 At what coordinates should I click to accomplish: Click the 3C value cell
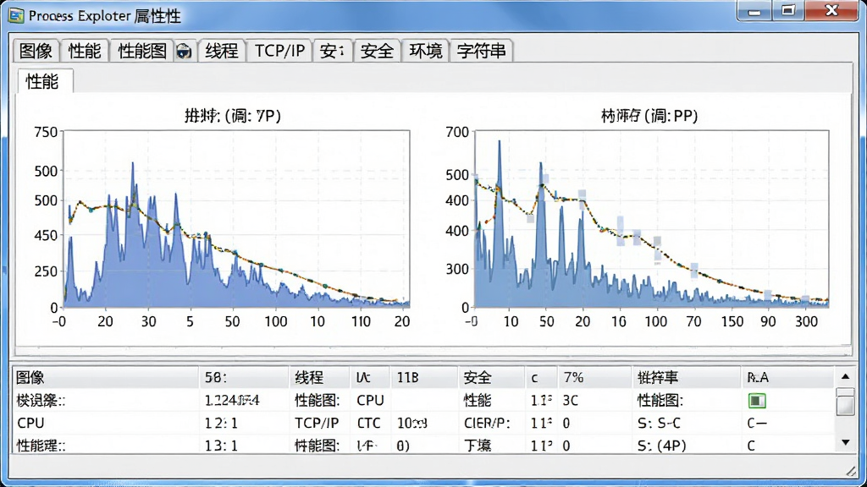click(571, 400)
